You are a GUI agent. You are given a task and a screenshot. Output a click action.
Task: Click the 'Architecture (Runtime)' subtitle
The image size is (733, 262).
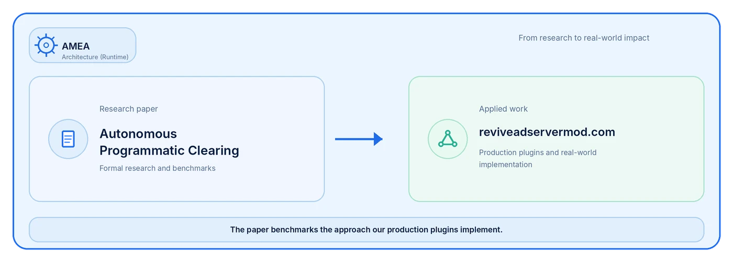click(x=95, y=57)
